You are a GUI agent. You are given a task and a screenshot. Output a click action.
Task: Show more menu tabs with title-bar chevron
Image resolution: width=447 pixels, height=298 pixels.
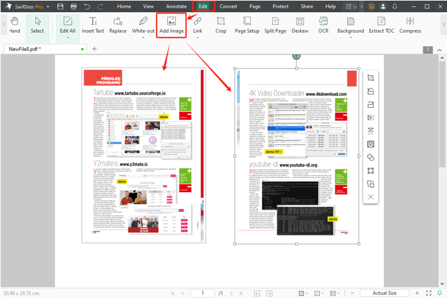(361, 6)
